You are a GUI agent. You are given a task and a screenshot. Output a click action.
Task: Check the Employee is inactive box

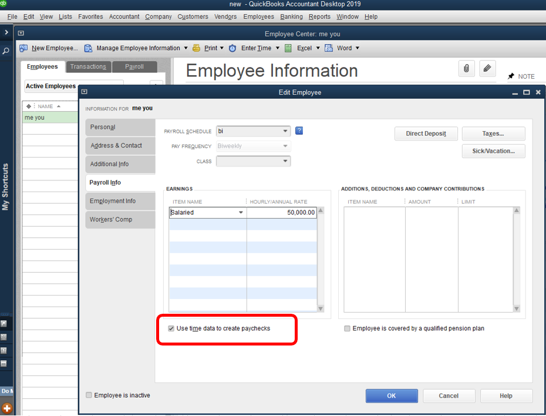[89, 395]
